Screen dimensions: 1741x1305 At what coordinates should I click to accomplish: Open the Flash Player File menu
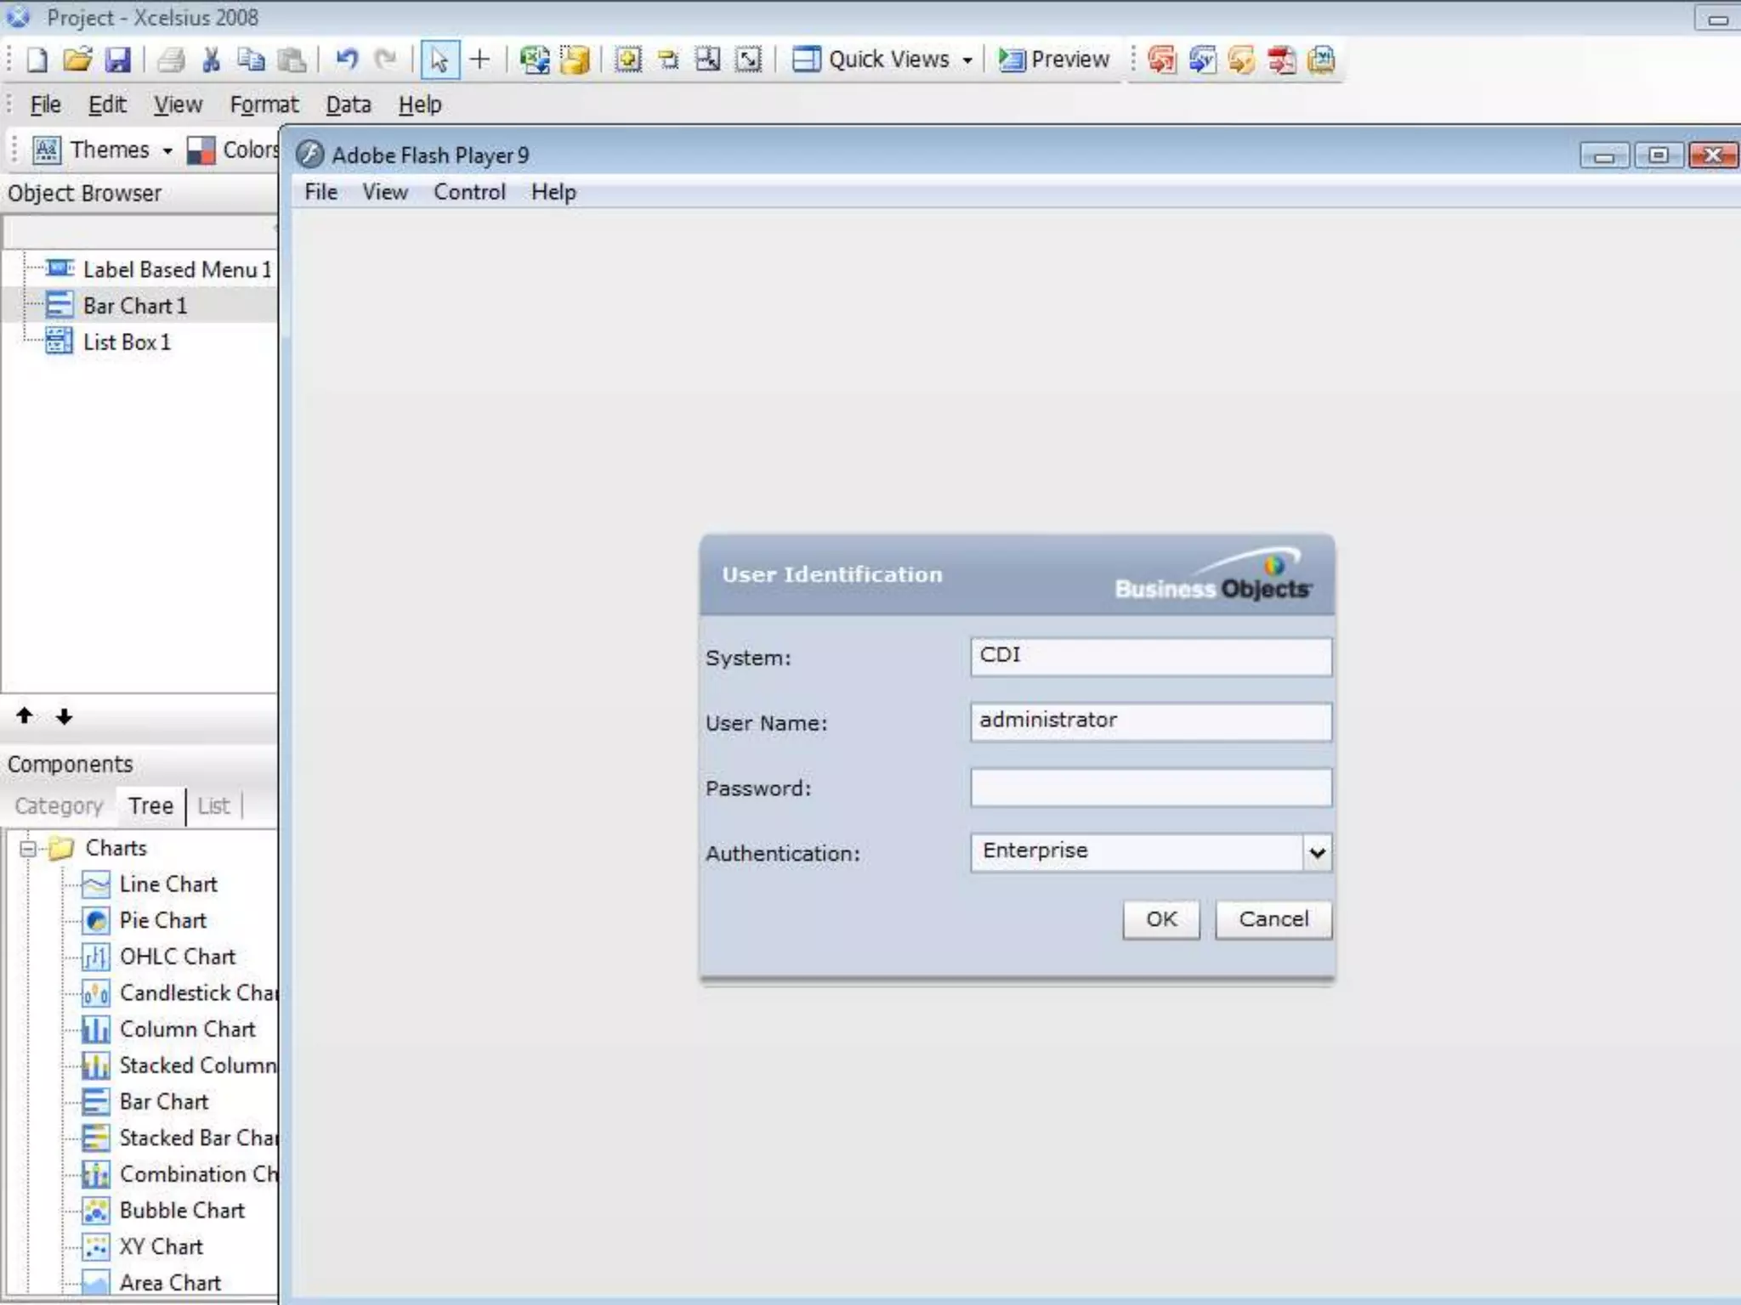pos(321,192)
